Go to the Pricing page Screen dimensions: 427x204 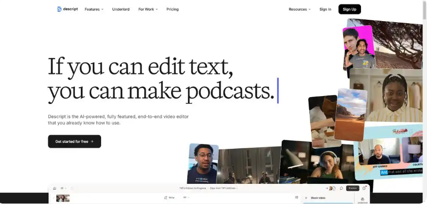point(173,9)
